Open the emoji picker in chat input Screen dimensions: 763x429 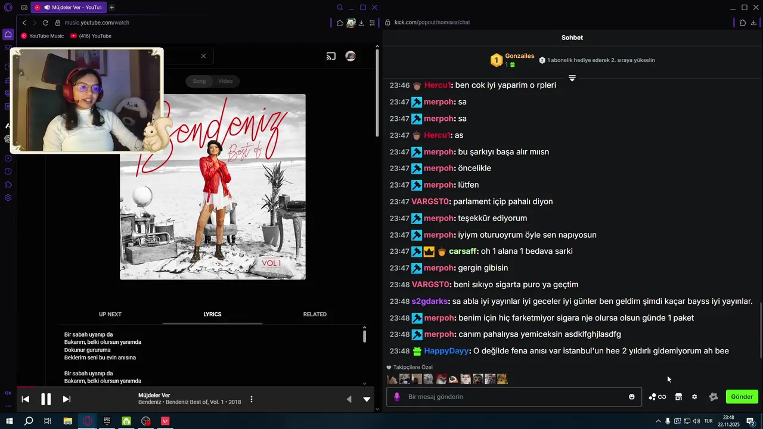[632, 397]
